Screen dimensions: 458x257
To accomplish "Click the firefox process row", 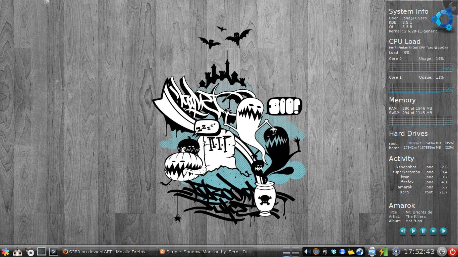I will pos(424,182).
